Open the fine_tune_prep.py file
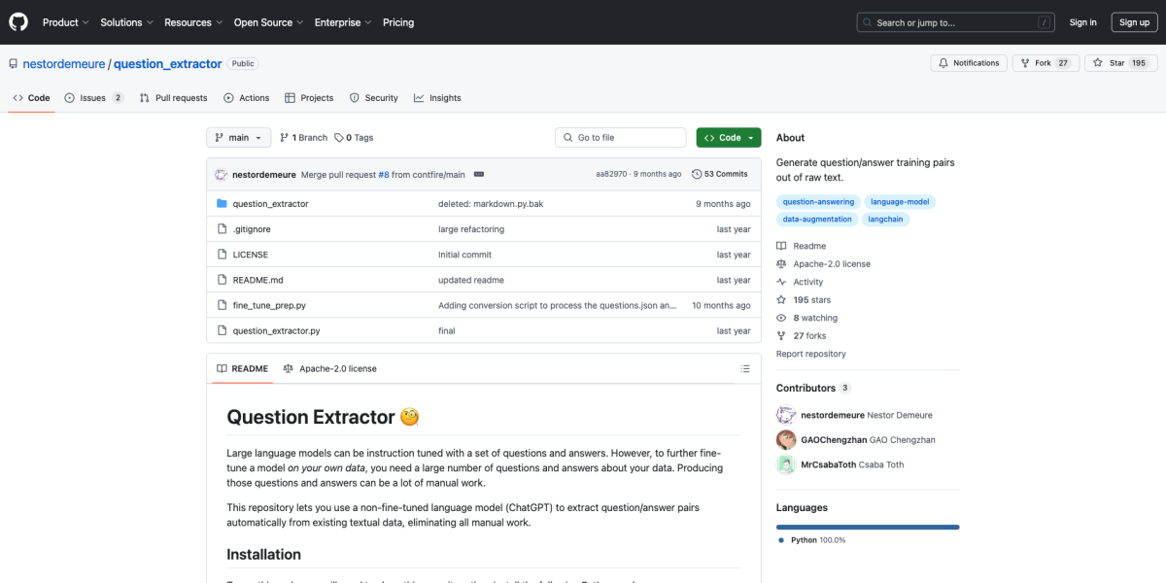Image resolution: width=1166 pixels, height=583 pixels. click(269, 305)
